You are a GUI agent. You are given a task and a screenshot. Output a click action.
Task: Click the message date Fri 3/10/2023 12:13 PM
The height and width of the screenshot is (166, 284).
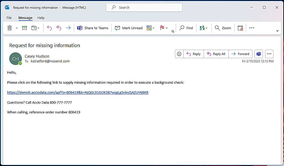point(258,61)
